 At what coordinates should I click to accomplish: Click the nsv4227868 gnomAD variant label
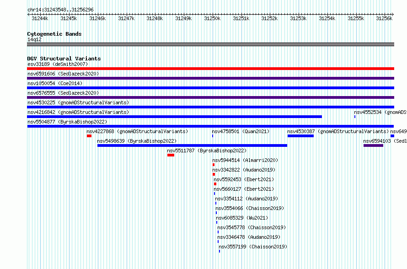click(137, 131)
